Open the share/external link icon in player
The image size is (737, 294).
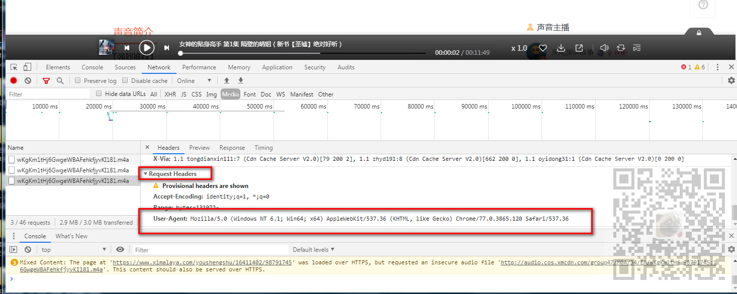pos(579,48)
